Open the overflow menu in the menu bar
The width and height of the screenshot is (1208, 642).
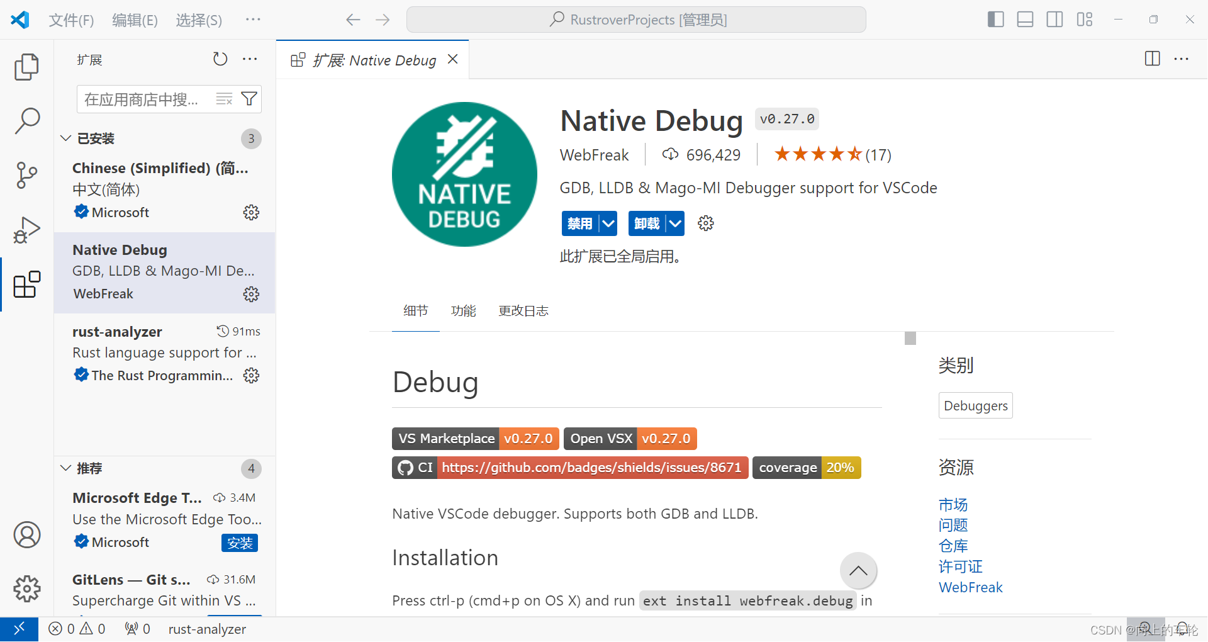click(253, 20)
